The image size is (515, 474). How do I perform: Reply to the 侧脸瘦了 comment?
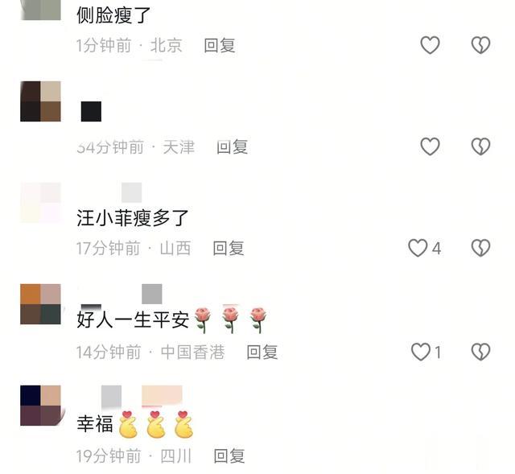pyautogui.click(x=220, y=45)
